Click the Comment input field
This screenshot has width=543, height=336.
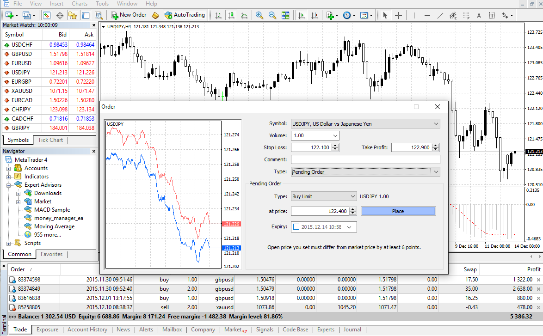click(365, 159)
